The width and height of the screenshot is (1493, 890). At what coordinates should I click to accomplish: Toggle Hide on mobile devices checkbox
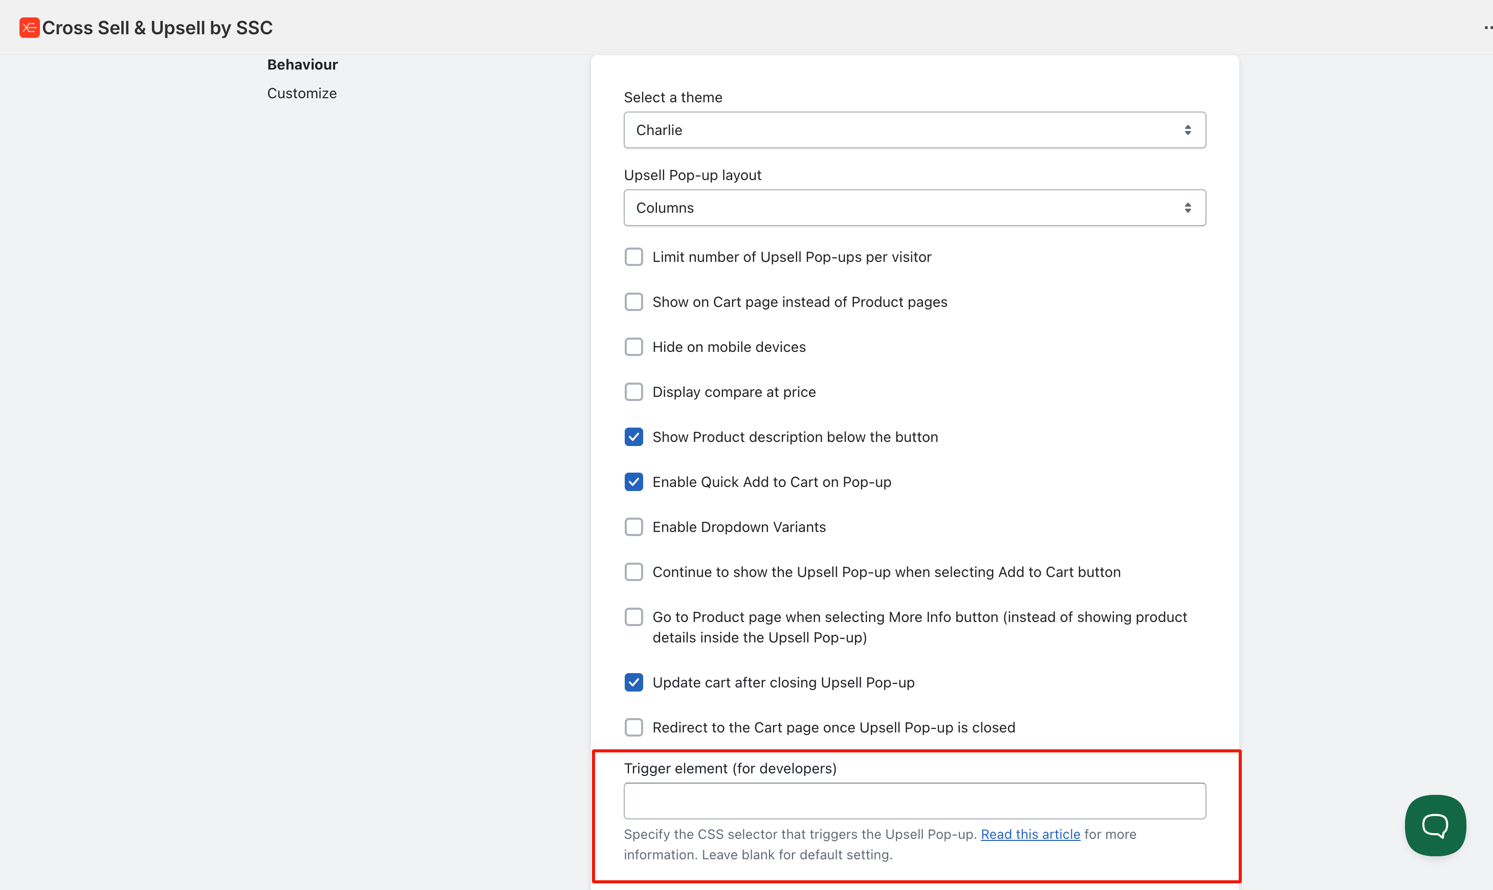click(633, 347)
